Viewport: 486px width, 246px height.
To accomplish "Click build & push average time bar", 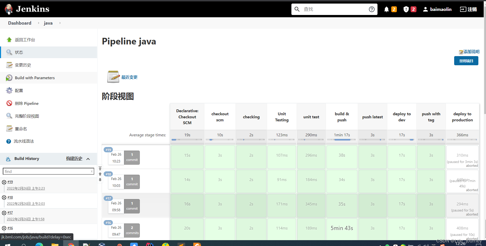I will coord(342,139).
